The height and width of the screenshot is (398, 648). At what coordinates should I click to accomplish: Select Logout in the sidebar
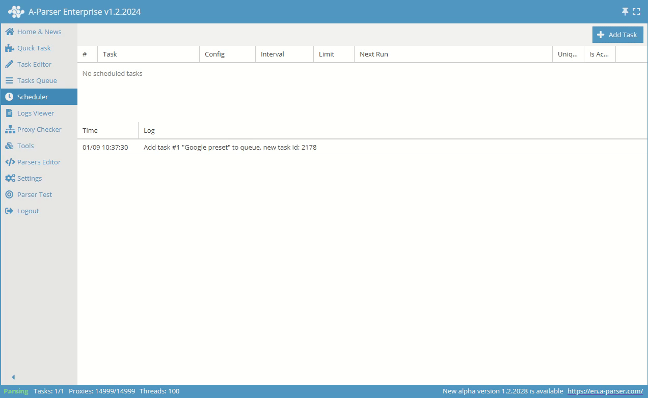(28, 211)
